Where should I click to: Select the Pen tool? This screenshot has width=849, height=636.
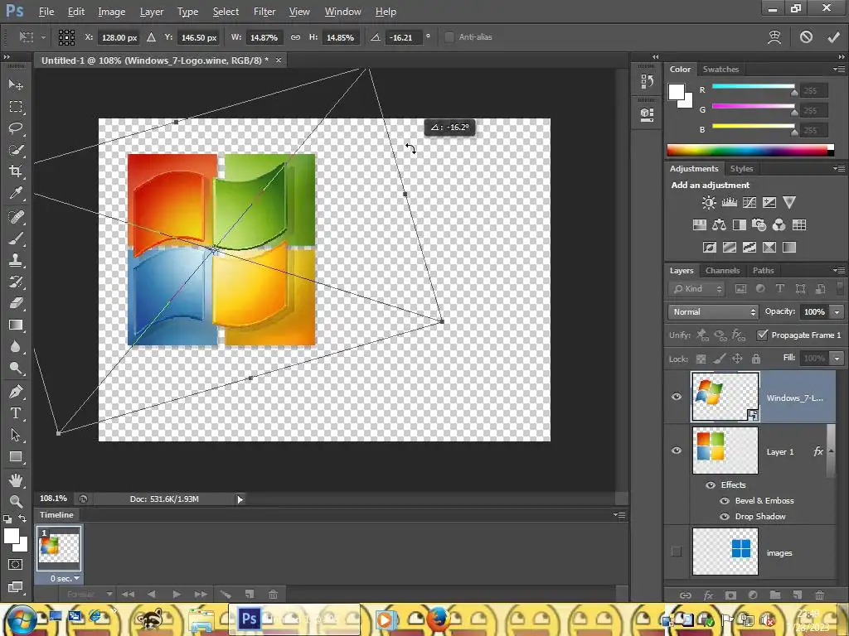[x=16, y=392]
